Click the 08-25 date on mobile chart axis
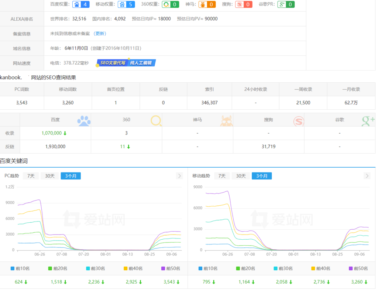 337,254
